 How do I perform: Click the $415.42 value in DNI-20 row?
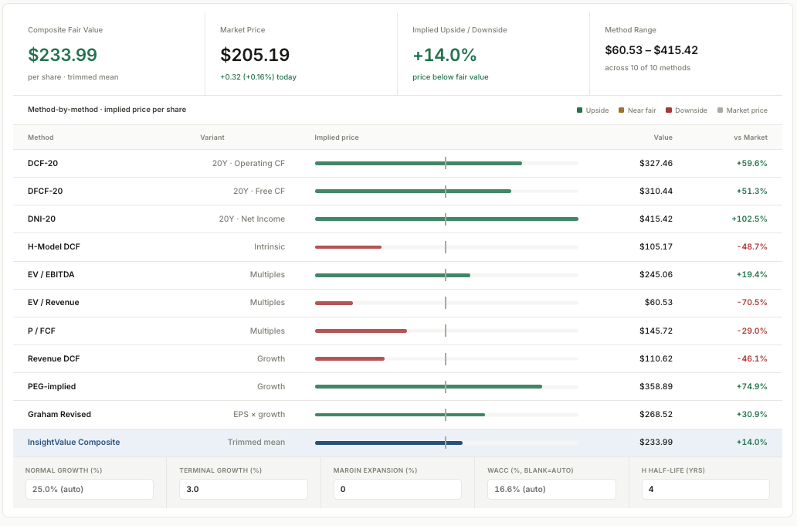point(656,219)
